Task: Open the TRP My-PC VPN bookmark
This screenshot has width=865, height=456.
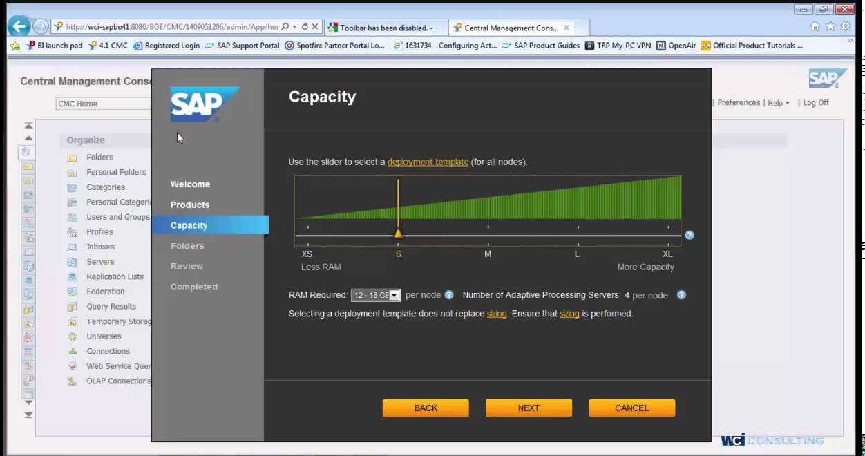Action: click(618, 46)
